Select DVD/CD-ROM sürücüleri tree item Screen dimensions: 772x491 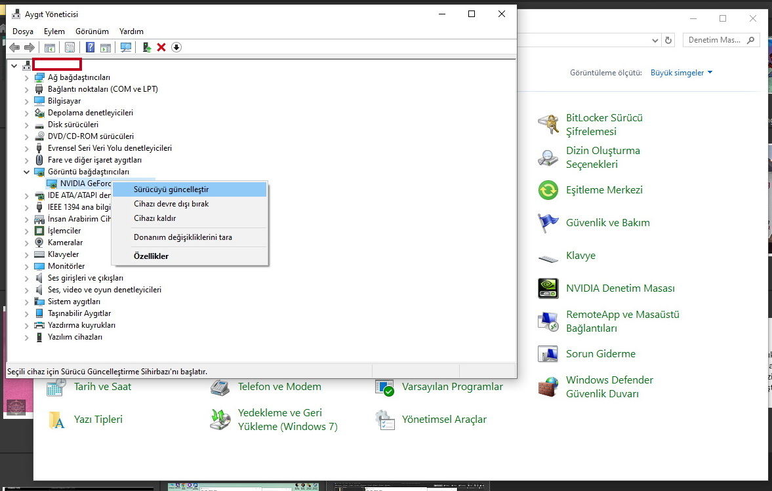[x=91, y=136]
